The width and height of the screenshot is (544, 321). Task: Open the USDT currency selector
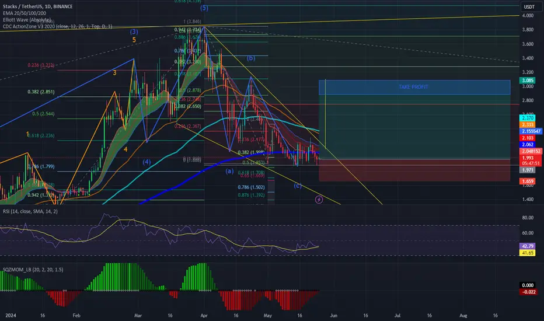click(x=529, y=6)
